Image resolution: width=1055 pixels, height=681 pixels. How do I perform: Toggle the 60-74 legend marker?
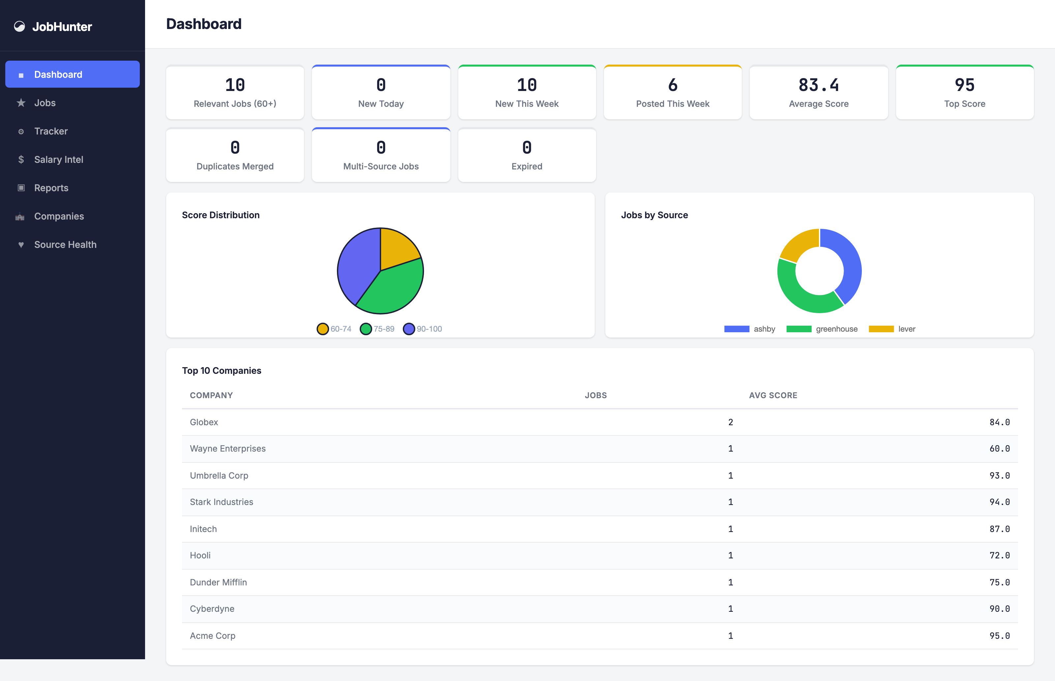click(x=323, y=329)
